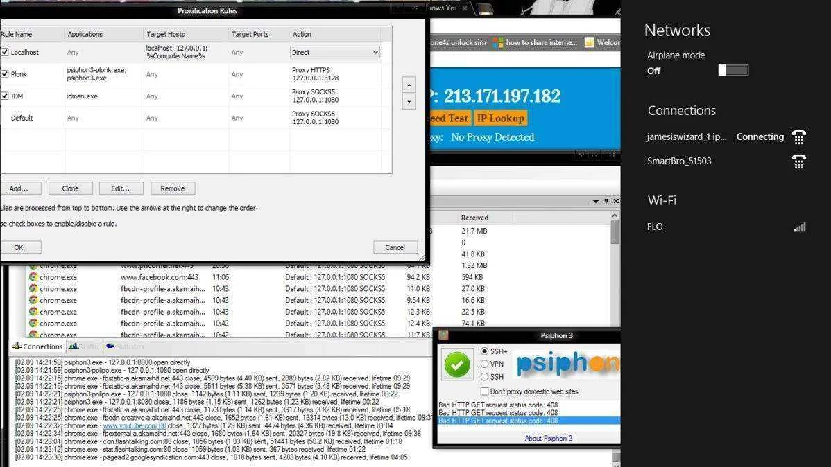Screen dimensions: 831x467
Task: Click the scrollbar up arrow of the Proxifier connections list
Action: coord(615,215)
